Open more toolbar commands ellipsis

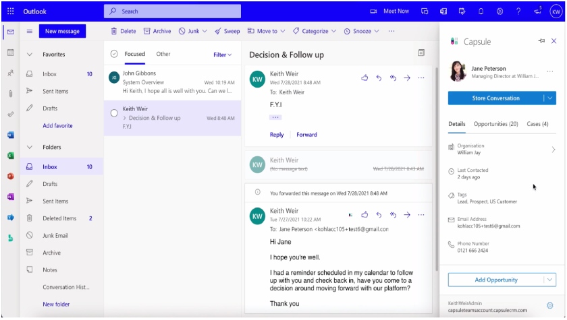pos(391,31)
